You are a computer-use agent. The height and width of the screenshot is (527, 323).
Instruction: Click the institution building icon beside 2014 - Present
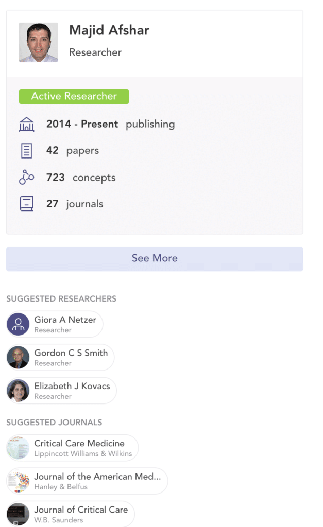(27, 125)
